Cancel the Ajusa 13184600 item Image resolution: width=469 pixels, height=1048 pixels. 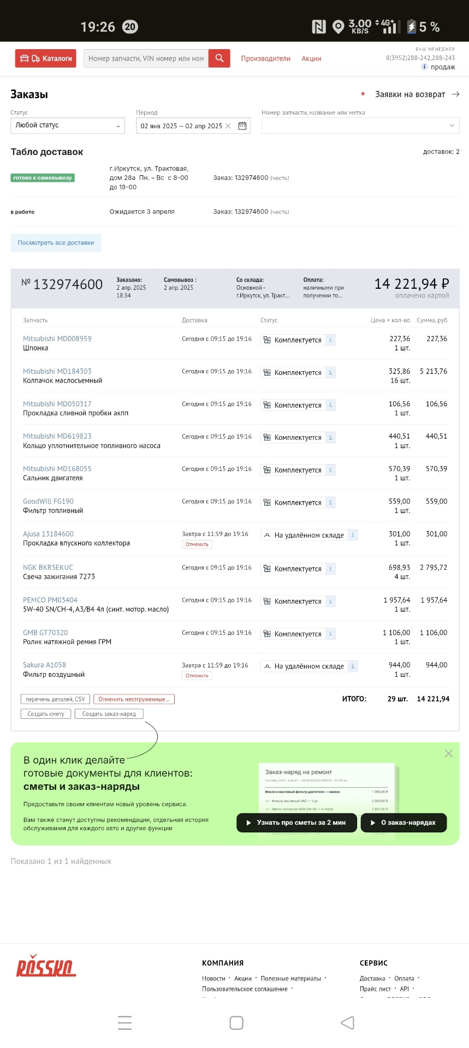pyautogui.click(x=197, y=544)
